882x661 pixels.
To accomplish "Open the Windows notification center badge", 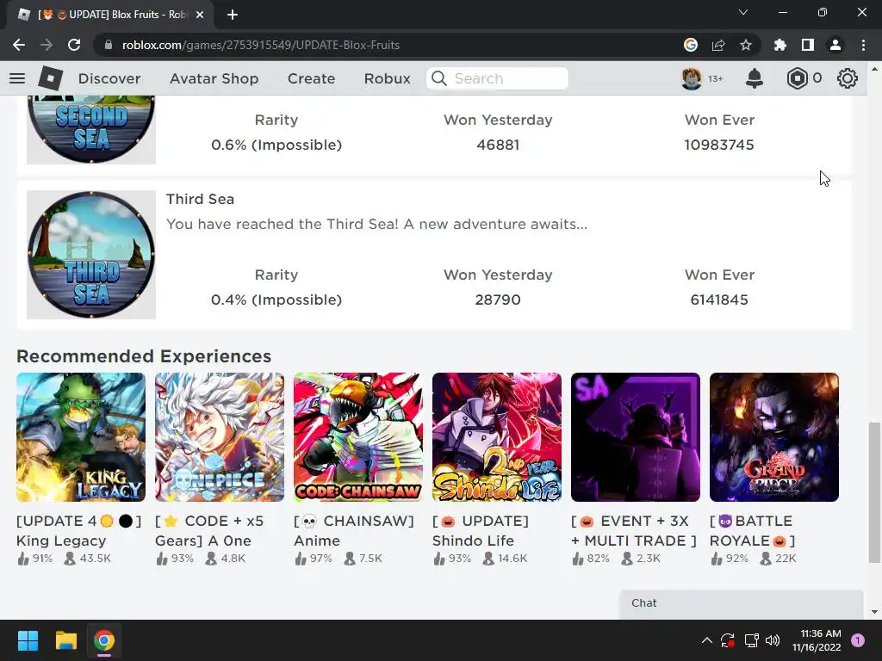I will pos(858,640).
